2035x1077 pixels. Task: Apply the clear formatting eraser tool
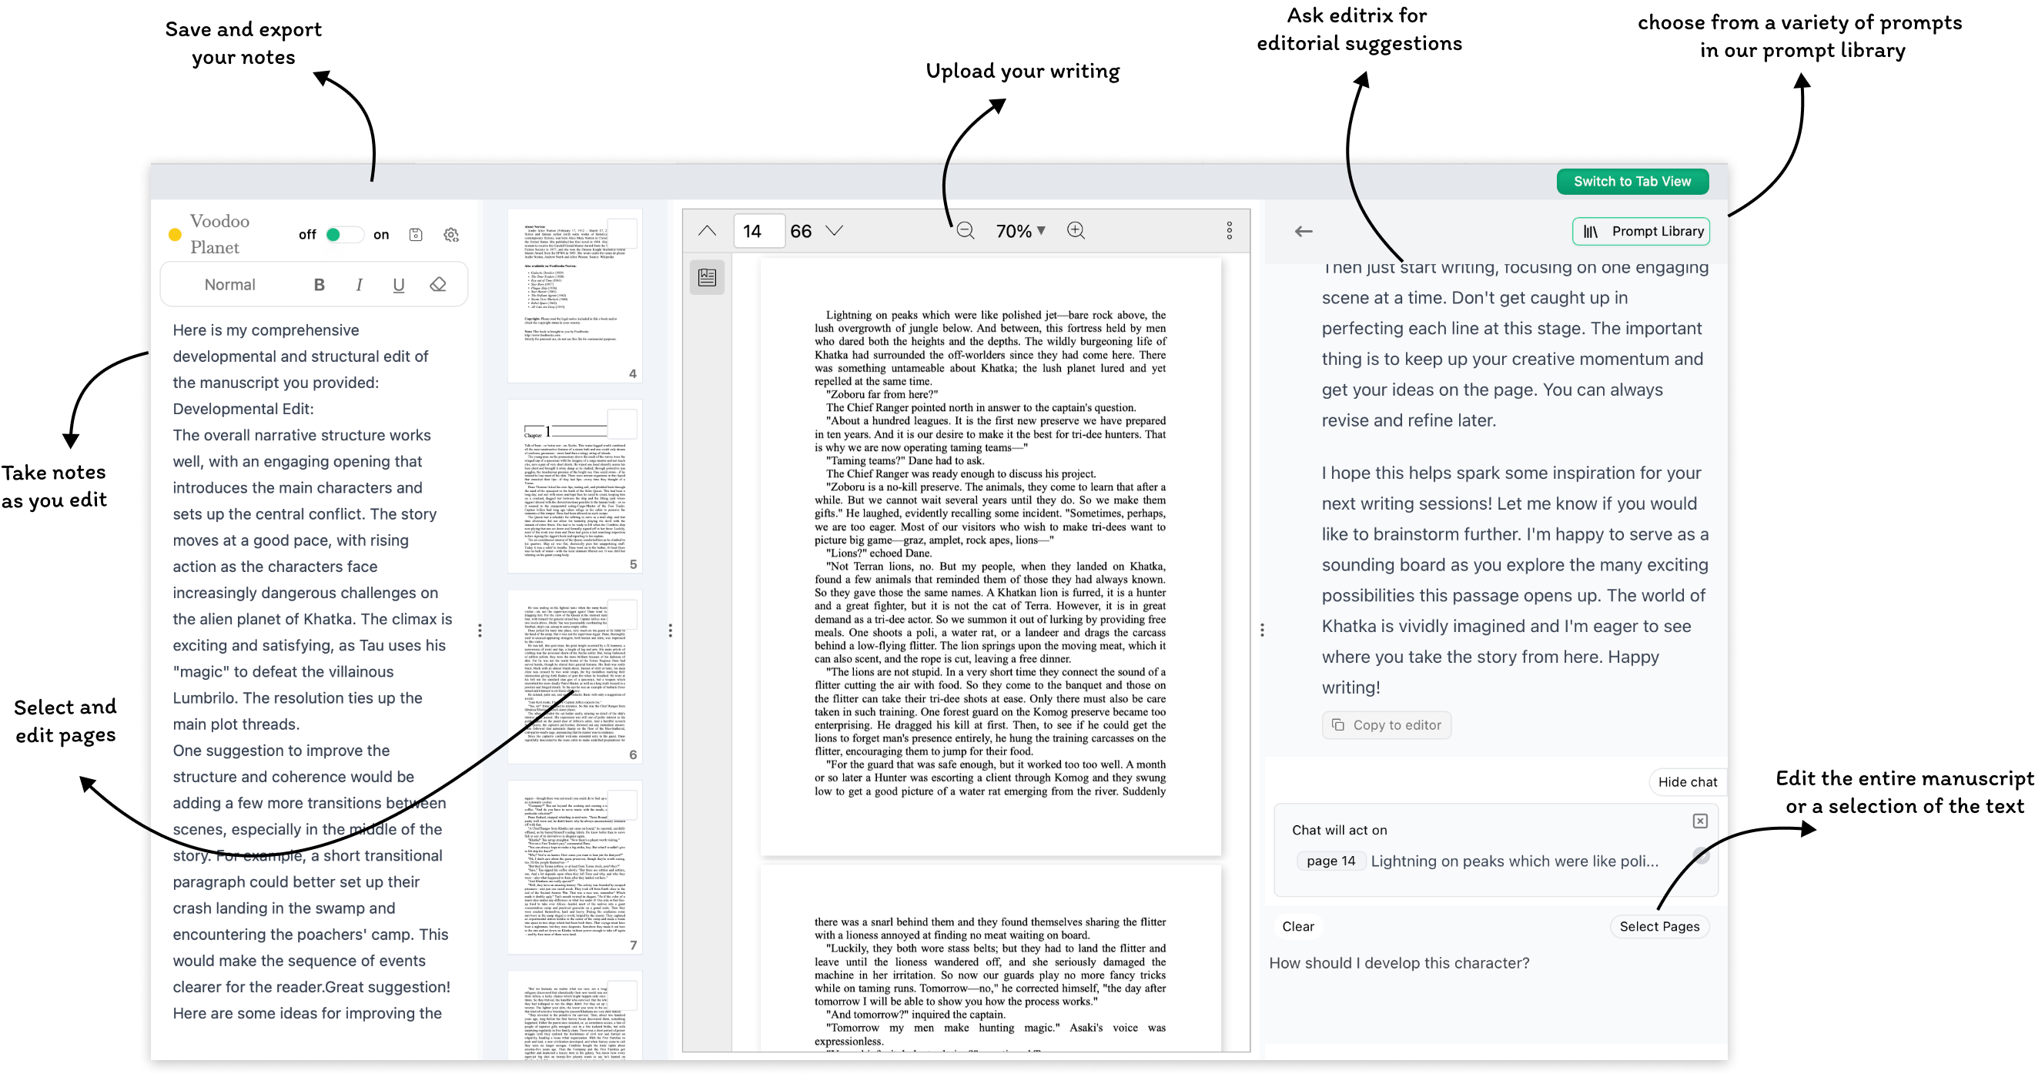coord(437,284)
